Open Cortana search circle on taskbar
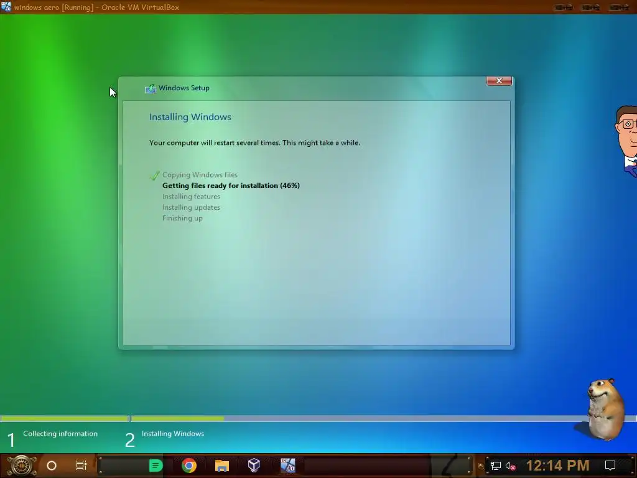The height and width of the screenshot is (478, 637). (x=52, y=466)
